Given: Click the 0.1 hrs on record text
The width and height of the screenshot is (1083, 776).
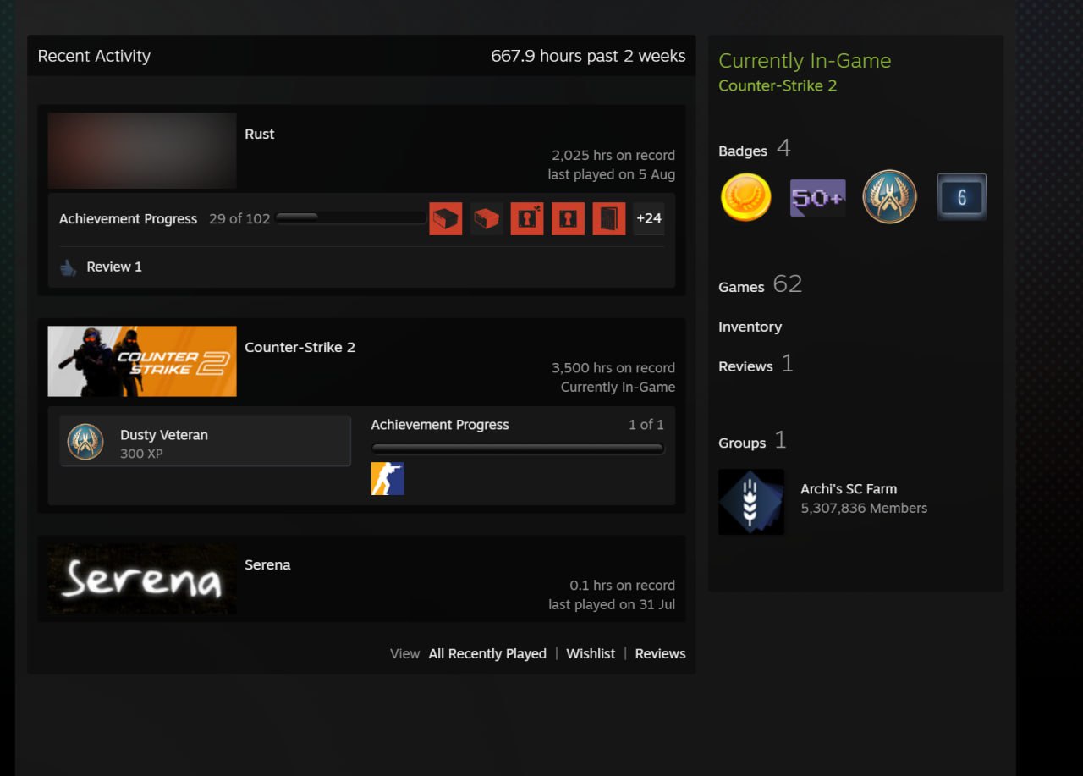Looking at the screenshot, I should (x=623, y=585).
